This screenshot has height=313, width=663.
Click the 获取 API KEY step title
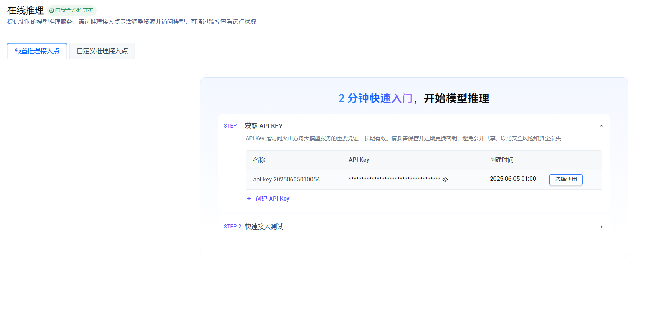(264, 126)
